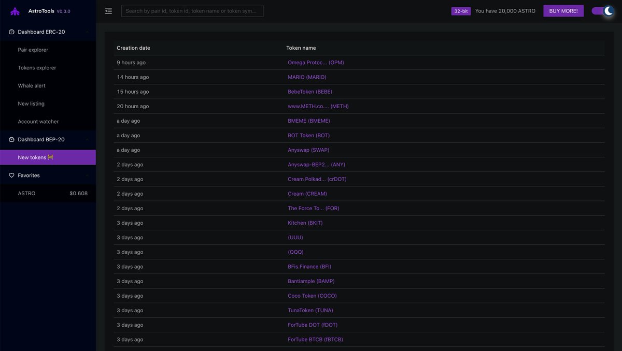Collapse the Dashboard ERC-20 section chevron

pos(87,32)
